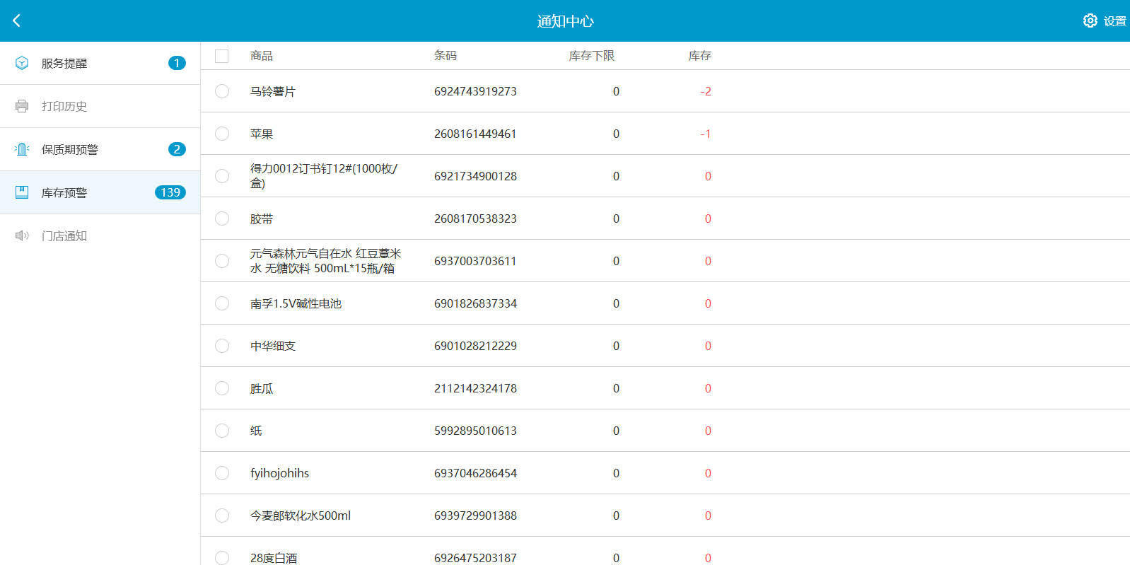Click the 库存预警 box icon
The width and height of the screenshot is (1130, 565).
click(22, 192)
